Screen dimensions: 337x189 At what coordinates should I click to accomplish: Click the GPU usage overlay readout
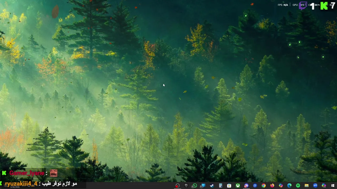pyautogui.click(x=298, y=5)
